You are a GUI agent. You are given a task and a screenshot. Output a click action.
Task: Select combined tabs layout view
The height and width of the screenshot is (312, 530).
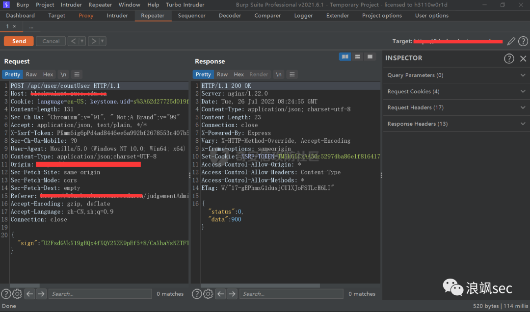click(x=370, y=57)
